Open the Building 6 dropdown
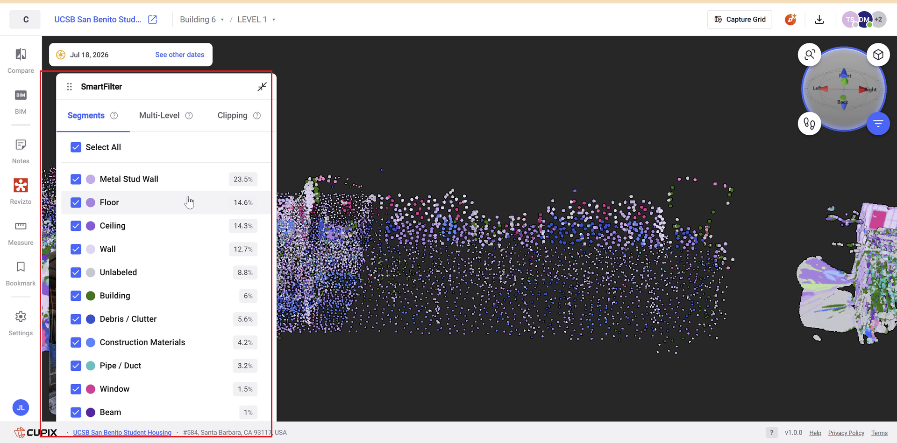Screen dimensions: 897x443 202,20
